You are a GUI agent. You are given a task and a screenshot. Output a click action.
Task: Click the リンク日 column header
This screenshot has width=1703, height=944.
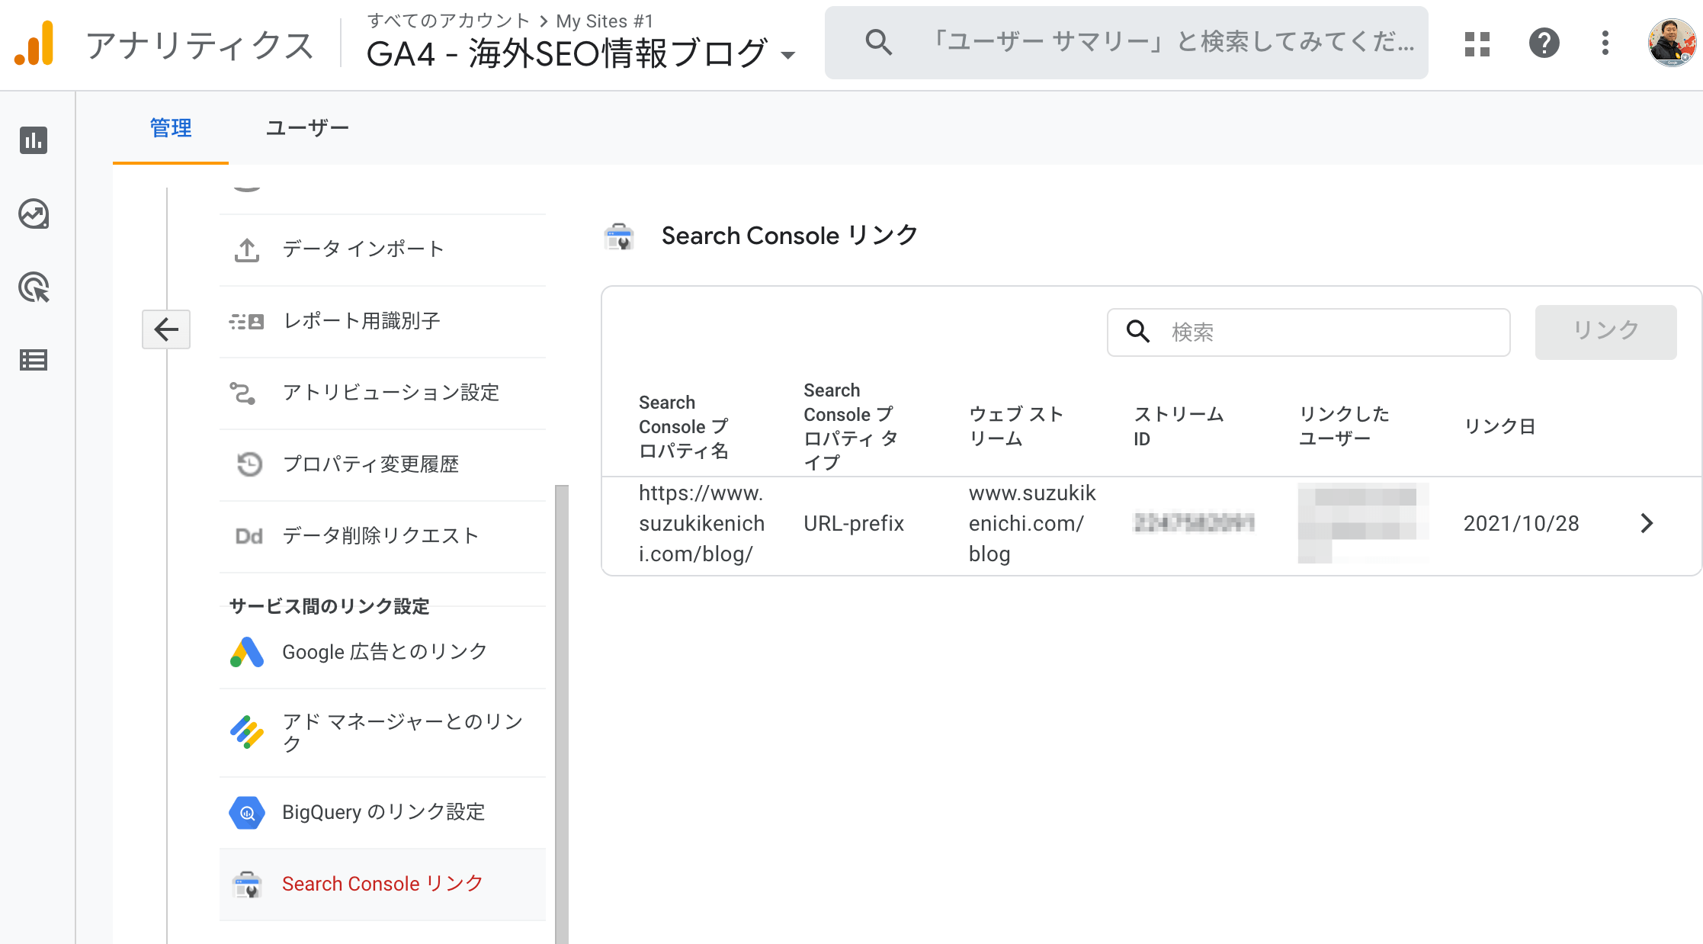(1499, 426)
